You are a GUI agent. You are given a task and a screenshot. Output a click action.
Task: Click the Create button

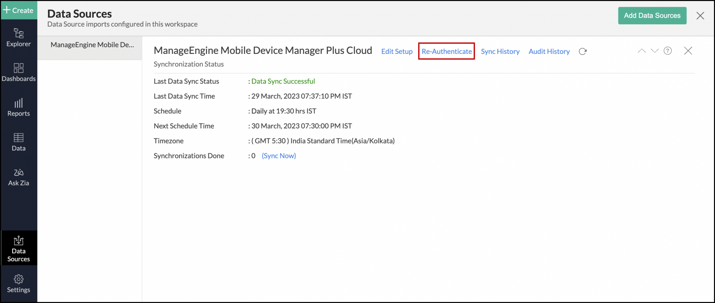coord(18,10)
